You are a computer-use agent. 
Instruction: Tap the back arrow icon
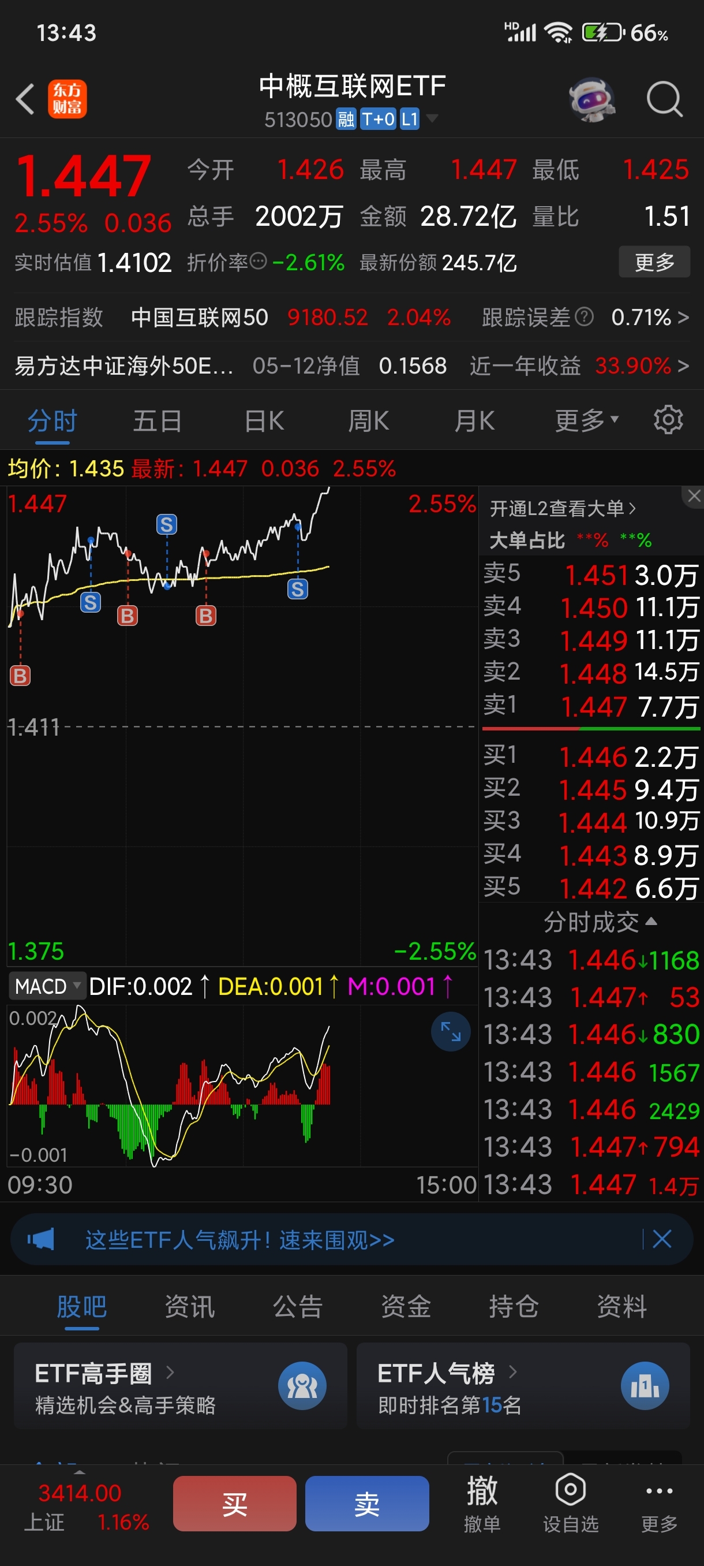(x=25, y=99)
